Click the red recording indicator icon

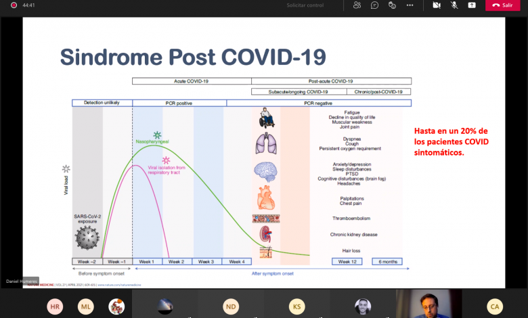point(14,5)
